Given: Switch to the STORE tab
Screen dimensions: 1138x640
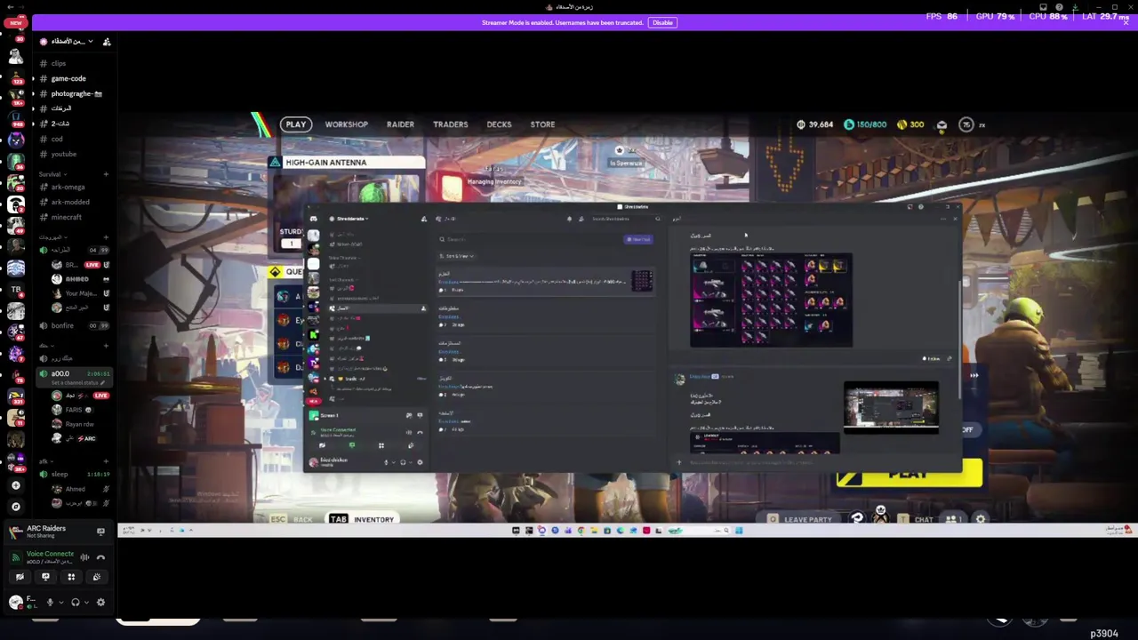Looking at the screenshot, I should 542,124.
